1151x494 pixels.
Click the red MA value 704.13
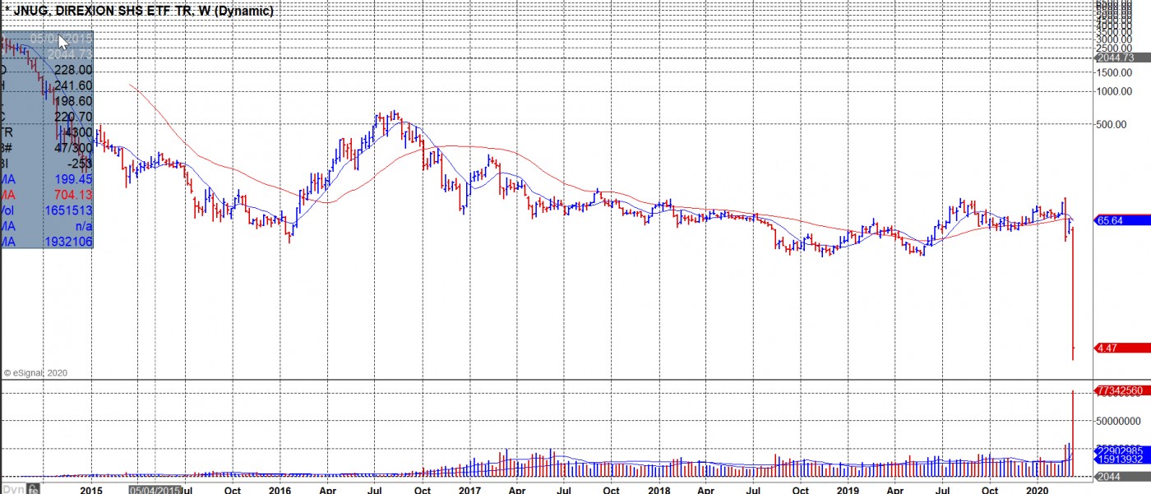(73, 194)
